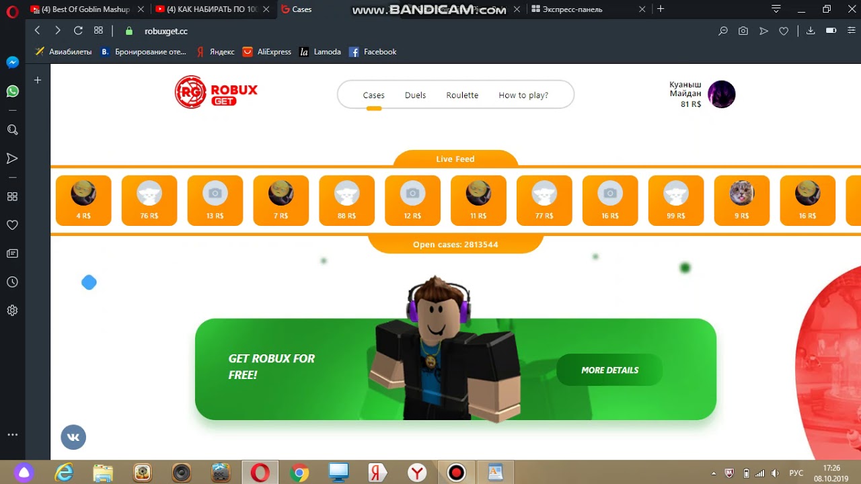Open the Бронирование оте... bookmark

click(x=143, y=52)
